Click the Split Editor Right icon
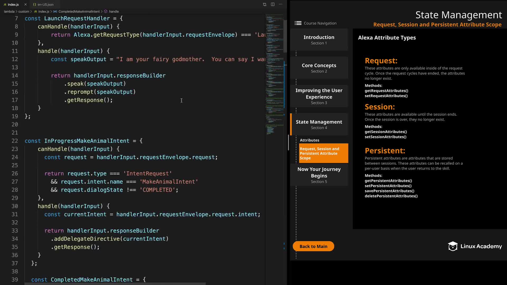 click(273, 4)
